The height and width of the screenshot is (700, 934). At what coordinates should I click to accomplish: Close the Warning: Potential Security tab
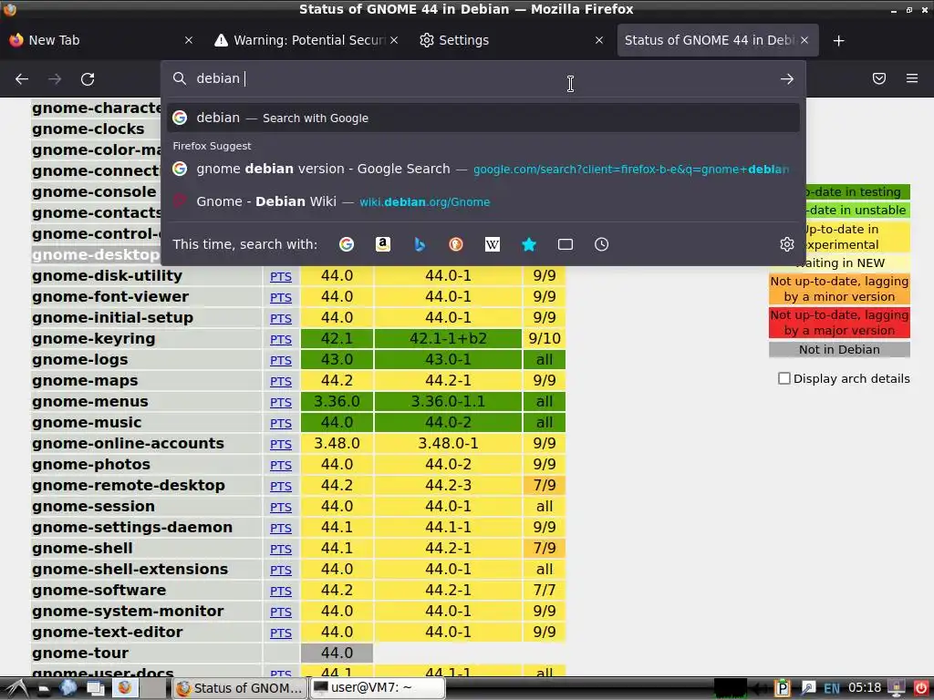[x=394, y=40]
